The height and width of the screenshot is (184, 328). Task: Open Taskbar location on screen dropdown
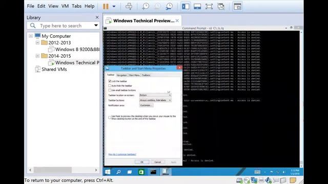[155, 95]
